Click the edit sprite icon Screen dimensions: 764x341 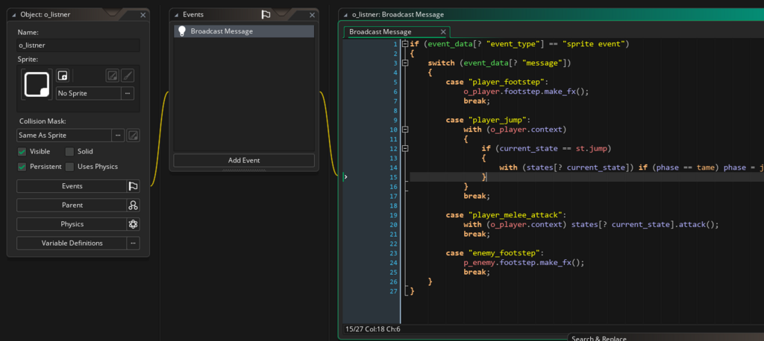tap(112, 75)
